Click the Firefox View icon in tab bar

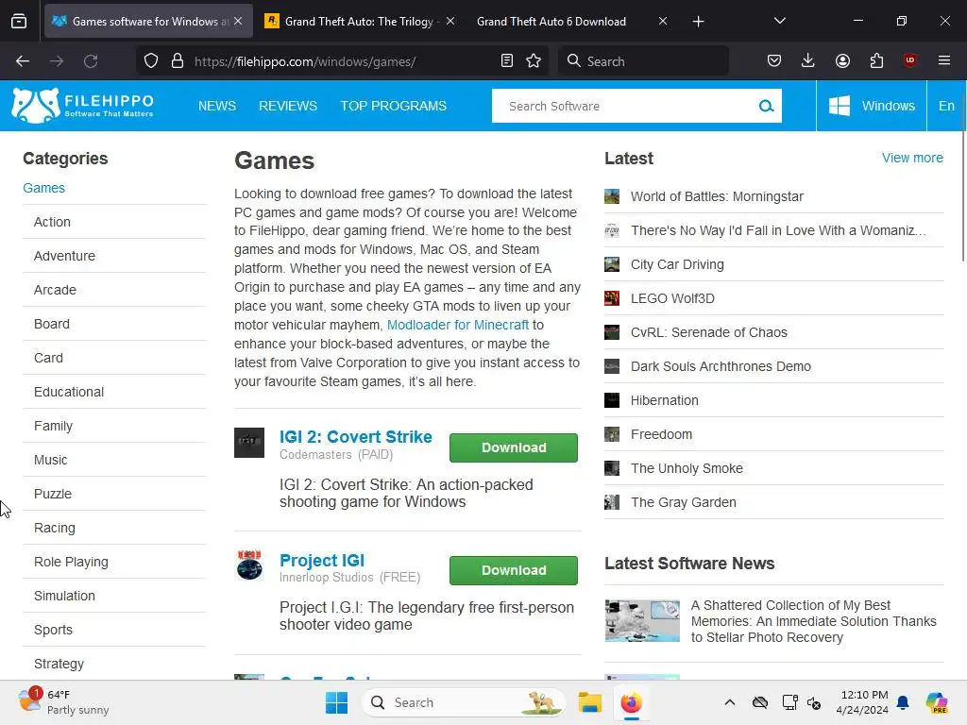coord(19,21)
